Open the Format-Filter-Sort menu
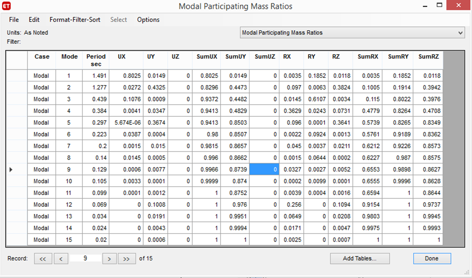Viewport: 472px width, 278px height. pyautogui.click(x=75, y=20)
